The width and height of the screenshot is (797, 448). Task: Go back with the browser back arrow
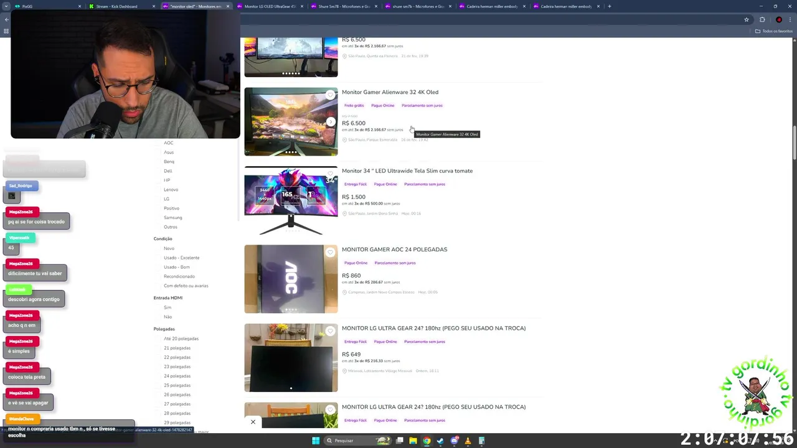click(7, 19)
